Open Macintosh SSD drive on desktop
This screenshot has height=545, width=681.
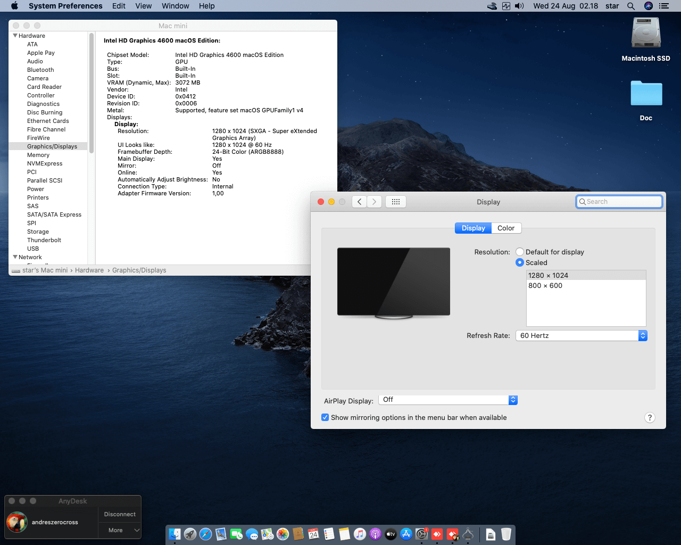646,34
